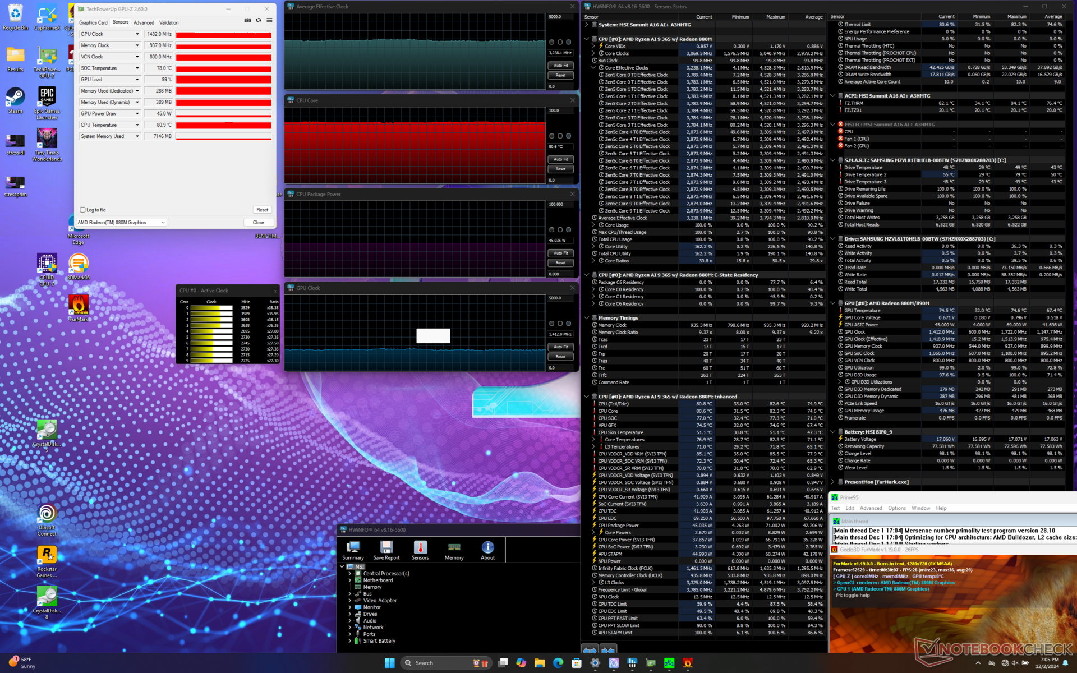Screen dimensions: 1077x673
Task: Open the GPU Power Draw sensor dropdown
Action: pos(137,113)
